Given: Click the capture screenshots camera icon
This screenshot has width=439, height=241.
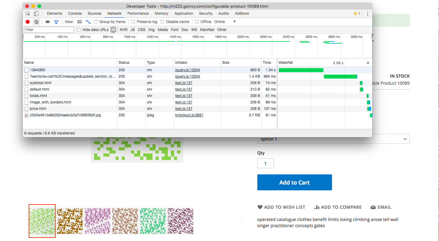Looking at the screenshot, I should 48,22.
